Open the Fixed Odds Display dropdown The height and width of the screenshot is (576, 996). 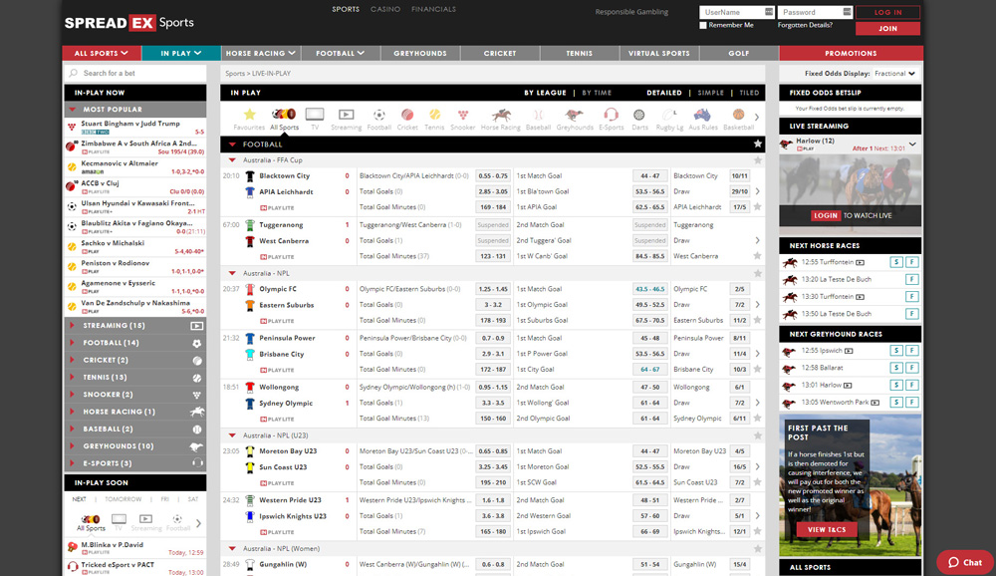895,74
